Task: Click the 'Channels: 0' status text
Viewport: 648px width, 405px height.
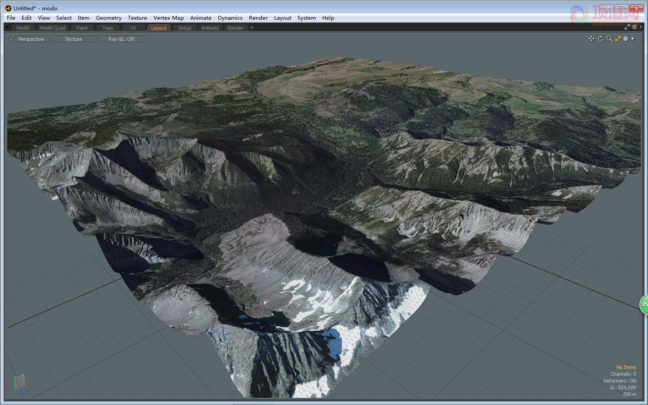Action: pos(623,374)
